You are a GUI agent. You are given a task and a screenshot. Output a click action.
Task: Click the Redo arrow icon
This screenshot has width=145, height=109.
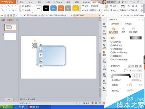pos(21,15)
